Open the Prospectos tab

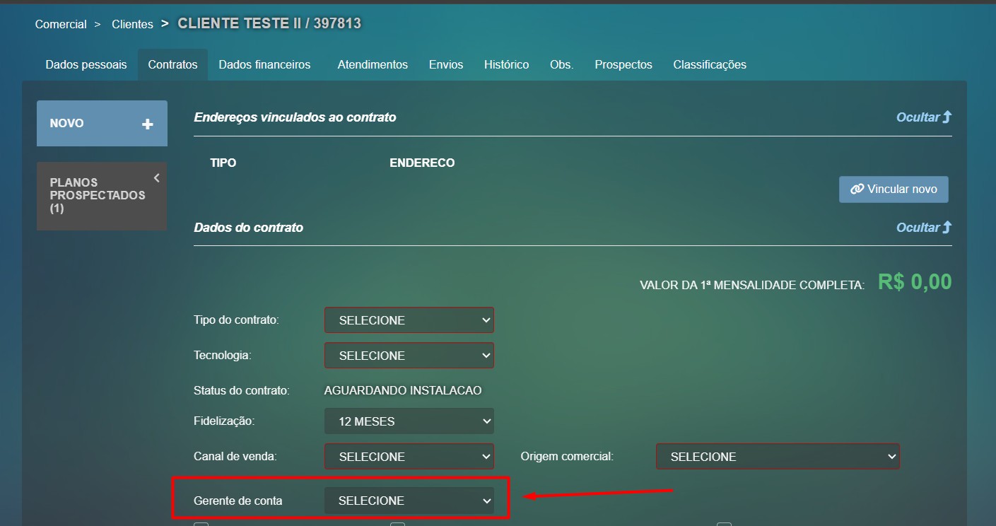click(623, 64)
